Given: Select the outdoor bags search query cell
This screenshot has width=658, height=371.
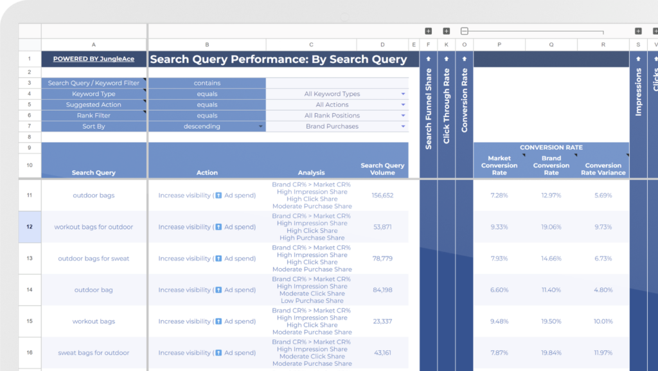Looking at the screenshot, I should tap(94, 195).
